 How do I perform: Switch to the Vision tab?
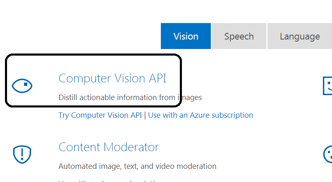click(186, 36)
